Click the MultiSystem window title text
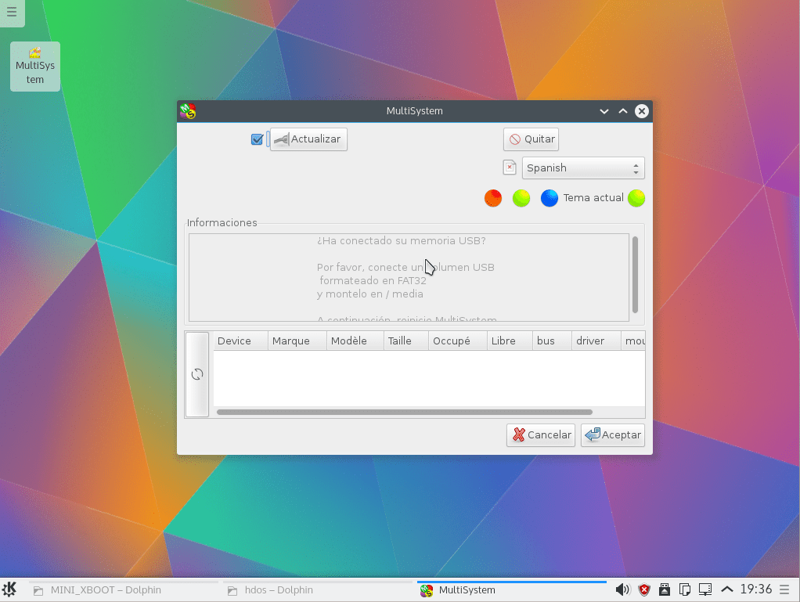This screenshot has height=602, width=800. [415, 110]
